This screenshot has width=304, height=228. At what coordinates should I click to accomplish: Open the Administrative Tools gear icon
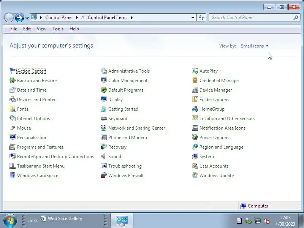pos(104,71)
